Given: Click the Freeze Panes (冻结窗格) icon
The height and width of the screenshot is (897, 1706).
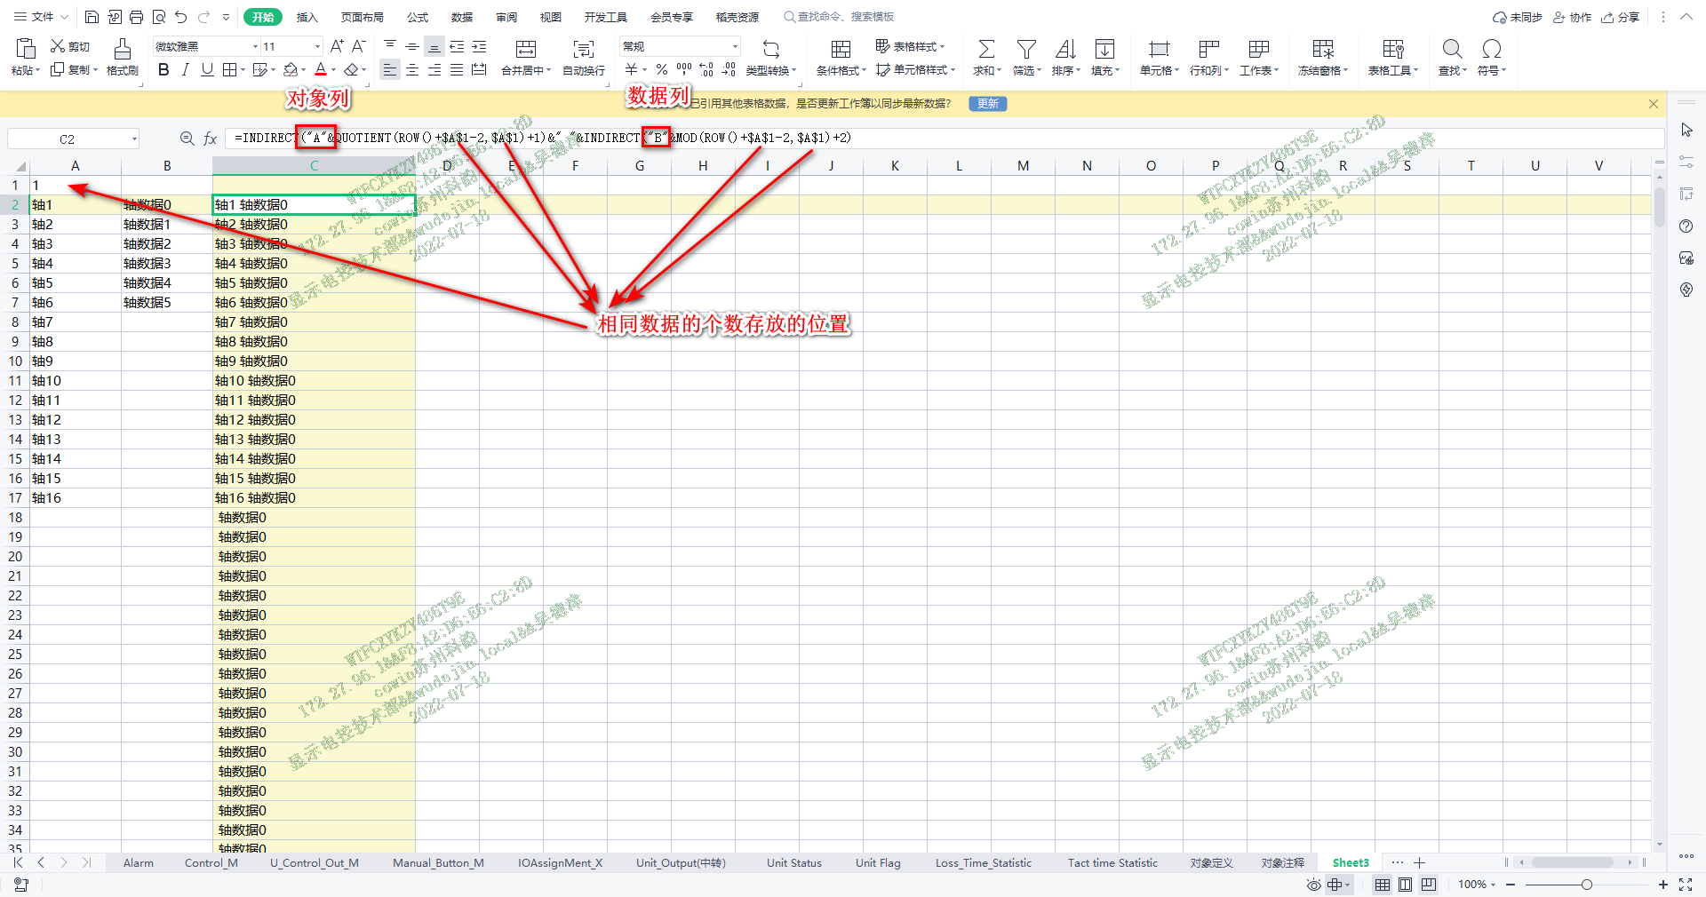Looking at the screenshot, I should click(x=1322, y=50).
